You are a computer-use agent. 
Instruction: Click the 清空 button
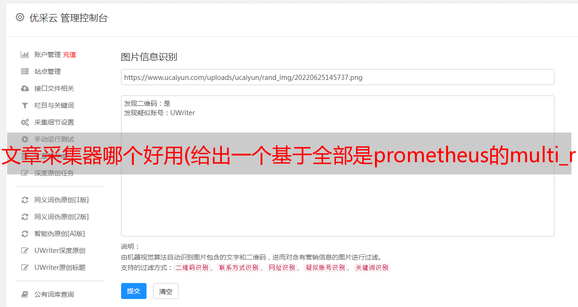166,291
